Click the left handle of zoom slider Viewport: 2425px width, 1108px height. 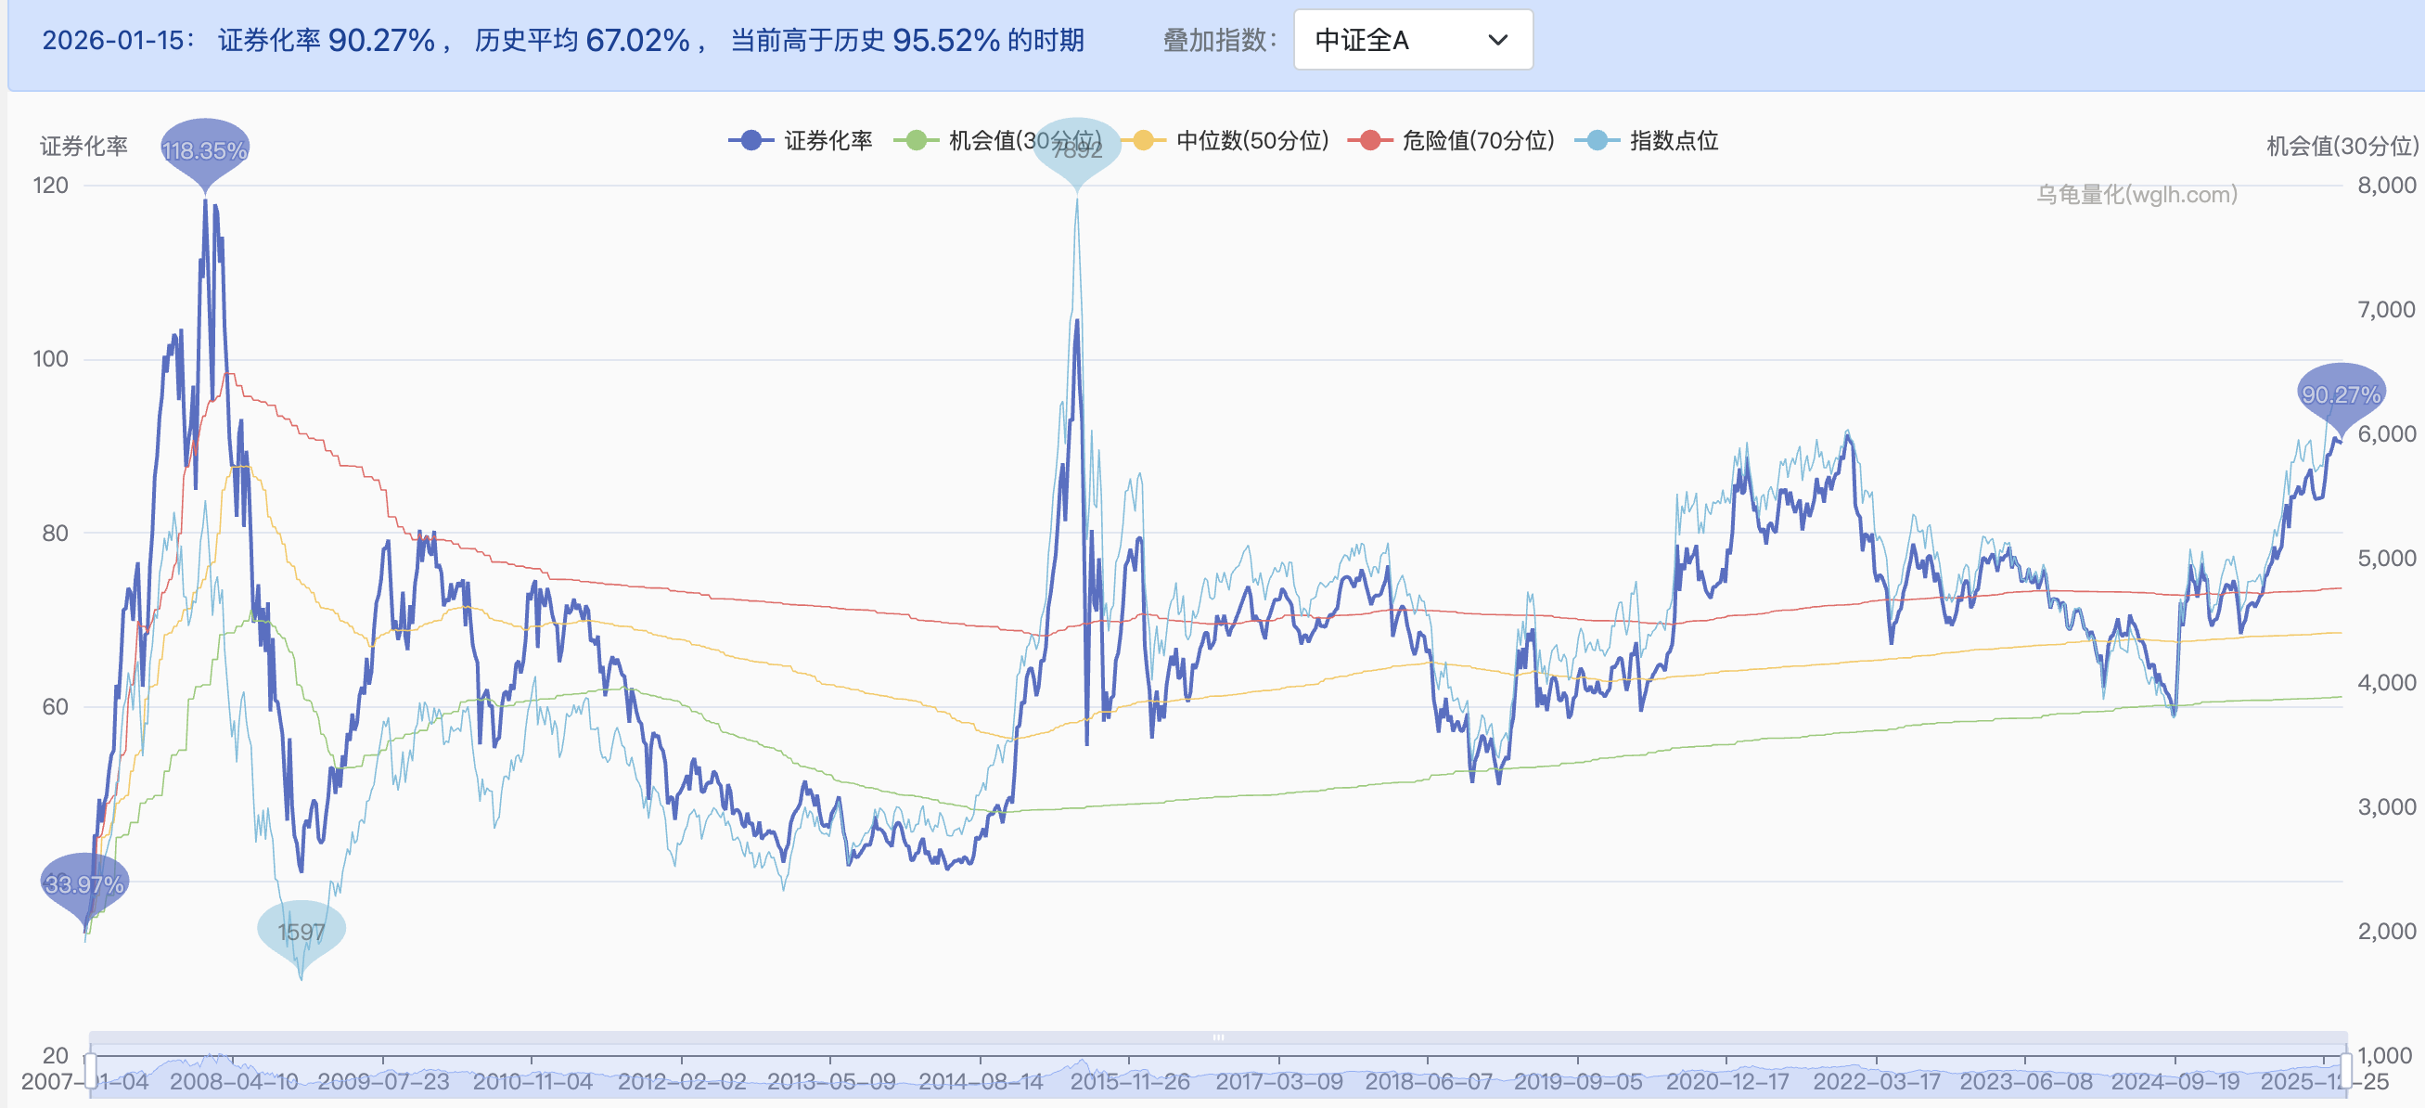click(x=90, y=1070)
